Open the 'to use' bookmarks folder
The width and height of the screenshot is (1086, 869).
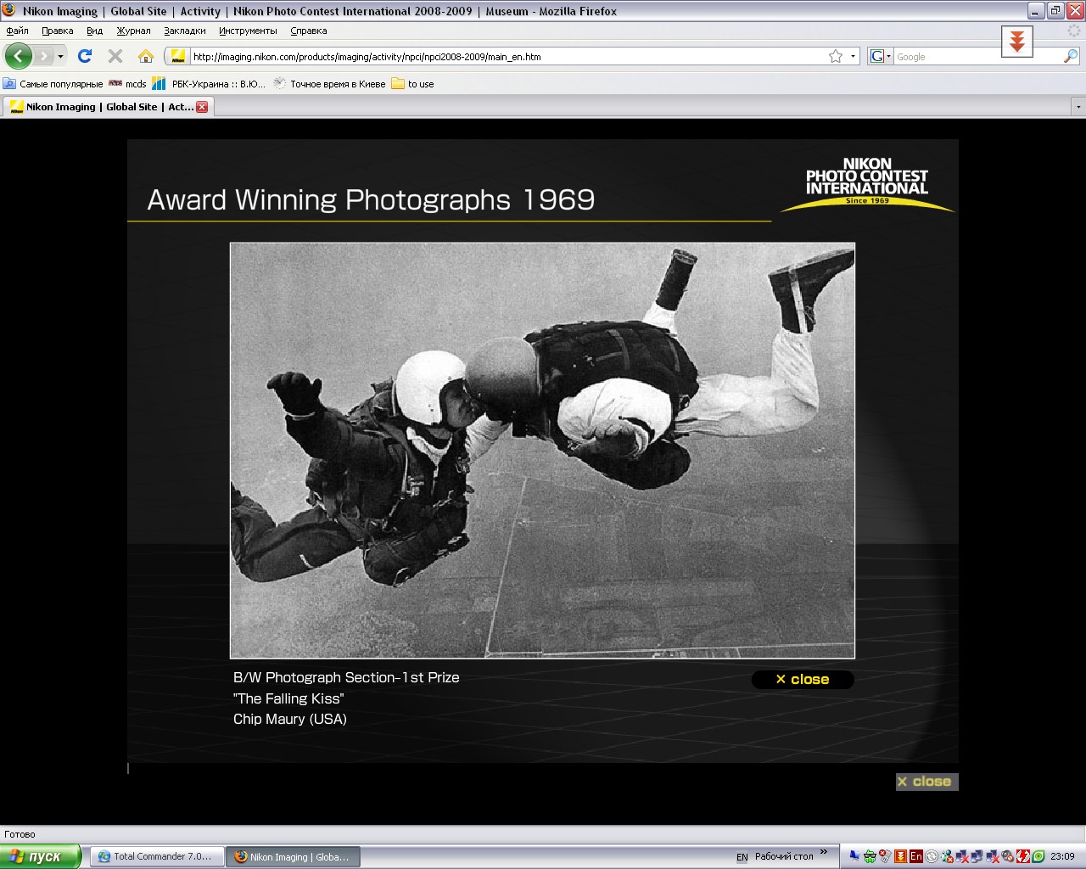(x=412, y=84)
